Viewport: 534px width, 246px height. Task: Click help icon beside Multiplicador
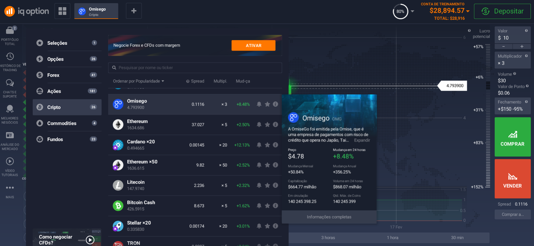(x=526, y=56)
